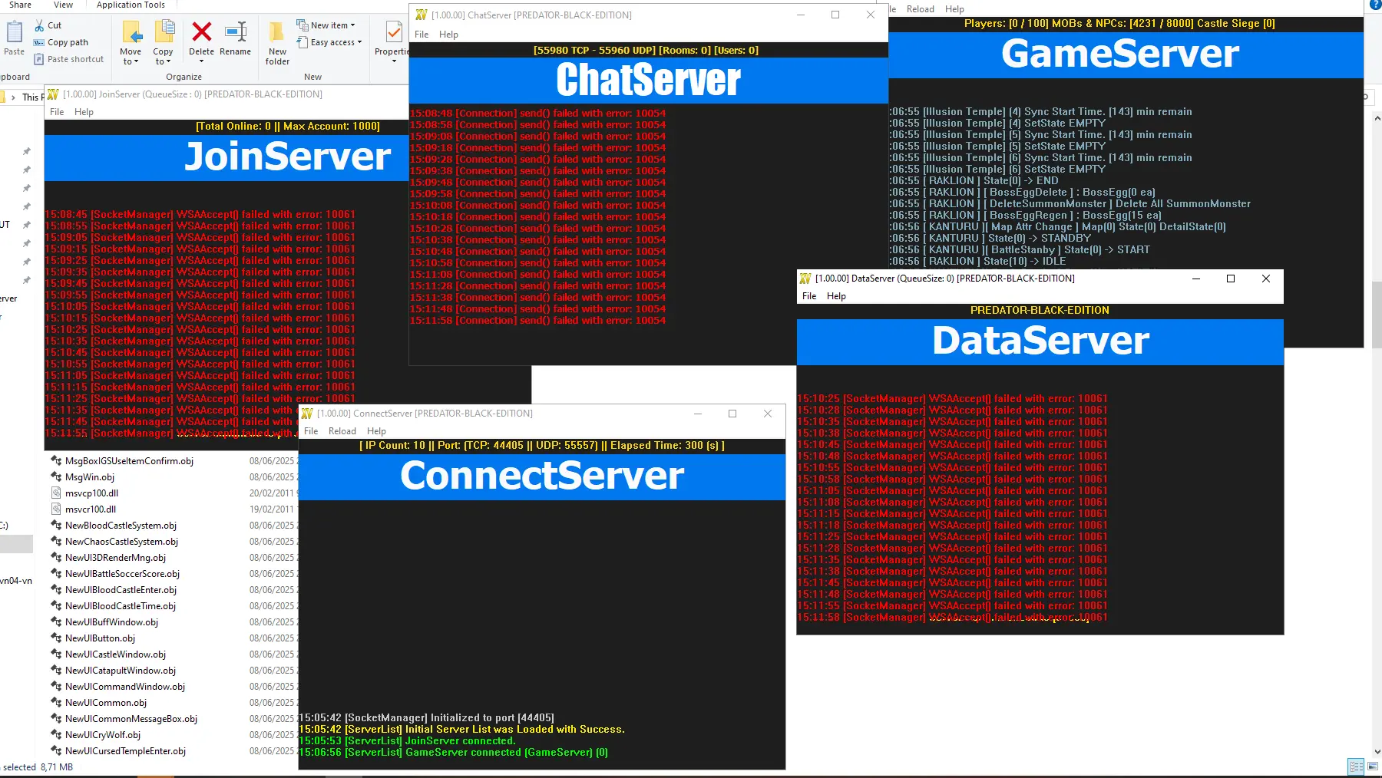Open the Application Tools ribbon tab
The height and width of the screenshot is (778, 1382).
point(131,5)
